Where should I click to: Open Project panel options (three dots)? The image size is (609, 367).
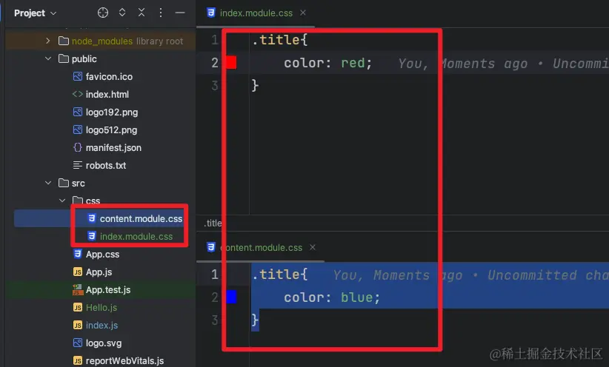pyautogui.click(x=161, y=13)
